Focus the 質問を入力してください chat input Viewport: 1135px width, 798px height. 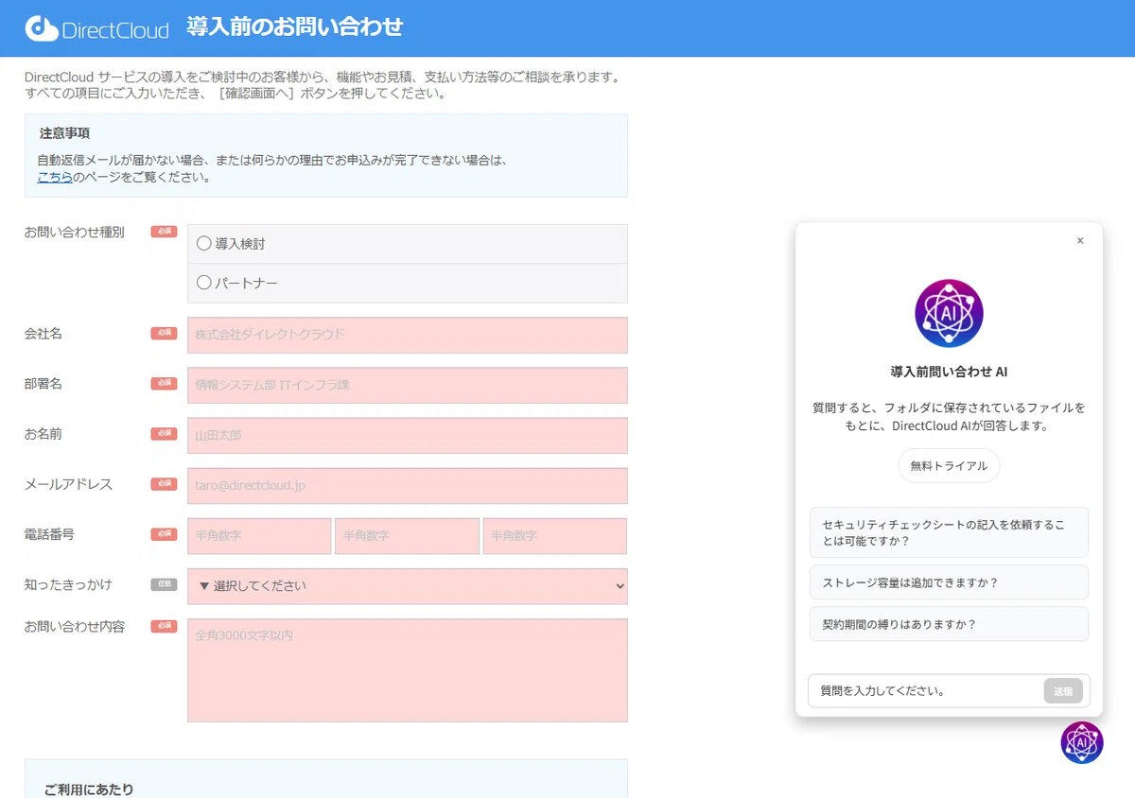[x=925, y=691]
